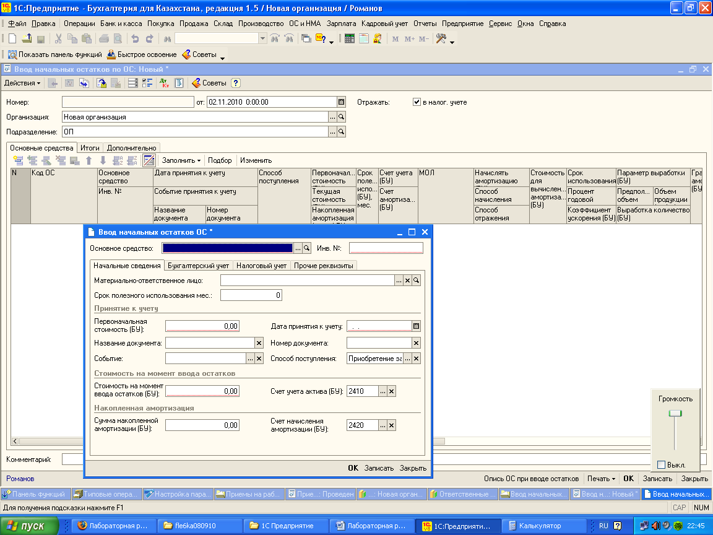This screenshot has height=535, width=713.
Task: Click the Undo arrow icon
Action: pyautogui.click(x=134, y=39)
